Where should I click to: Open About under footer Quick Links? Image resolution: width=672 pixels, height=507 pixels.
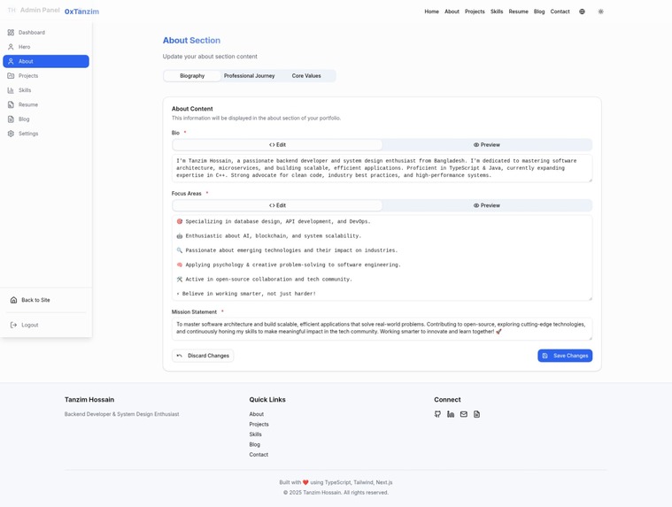pos(256,414)
